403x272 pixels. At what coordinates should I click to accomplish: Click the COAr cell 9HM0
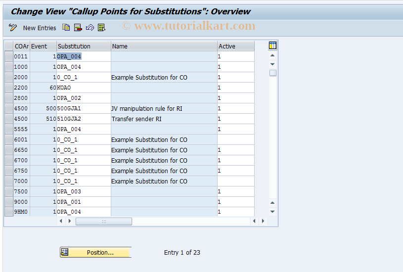point(22,212)
